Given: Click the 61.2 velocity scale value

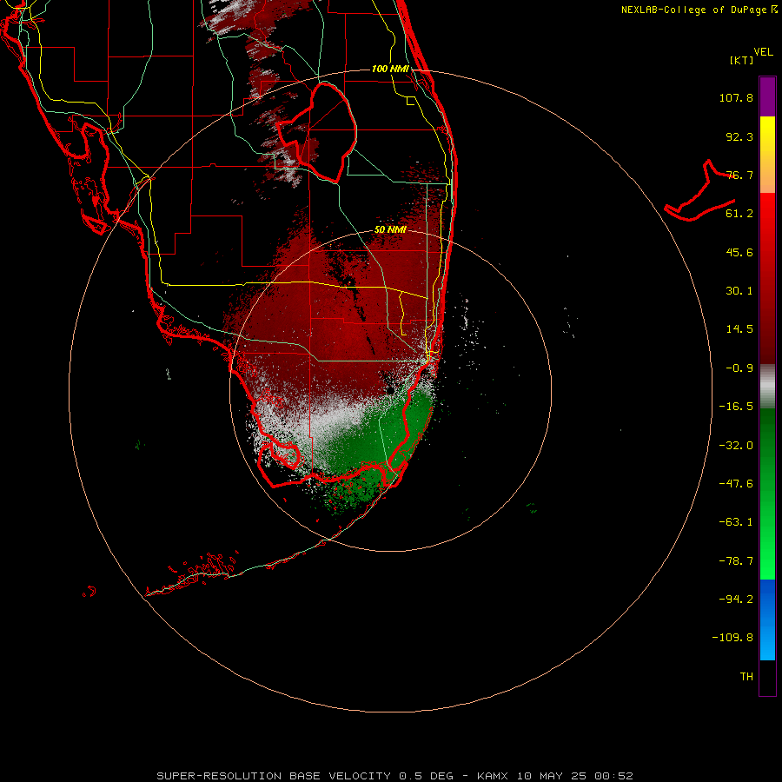Looking at the screenshot, I should 739,214.
